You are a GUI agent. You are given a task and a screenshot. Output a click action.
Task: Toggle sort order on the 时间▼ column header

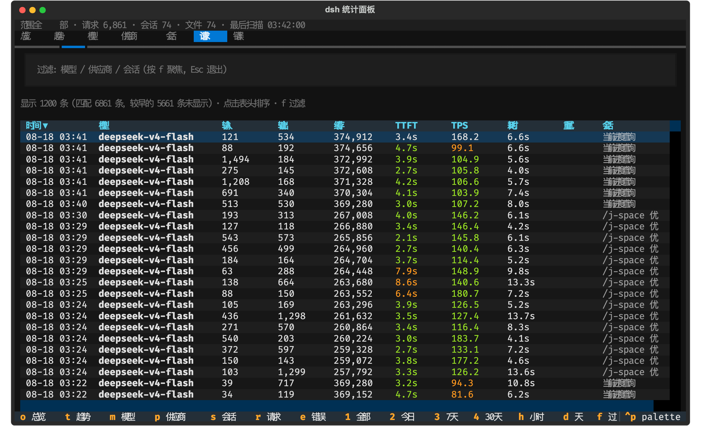click(37, 126)
